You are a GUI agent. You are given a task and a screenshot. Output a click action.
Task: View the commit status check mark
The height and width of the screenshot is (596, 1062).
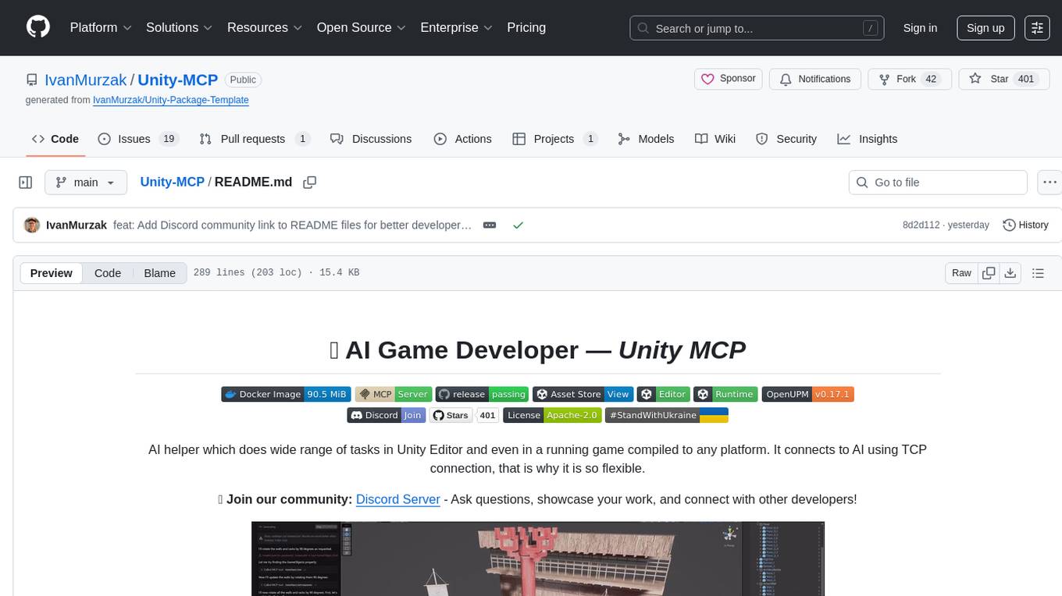tap(517, 225)
